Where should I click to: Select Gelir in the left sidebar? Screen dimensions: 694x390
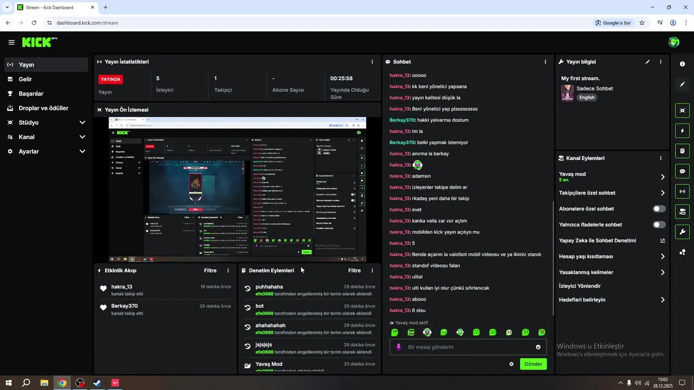click(46, 79)
